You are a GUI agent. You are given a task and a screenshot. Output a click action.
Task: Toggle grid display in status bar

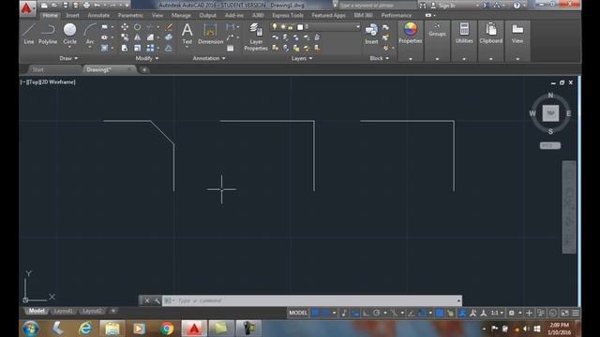pyautogui.click(x=315, y=313)
